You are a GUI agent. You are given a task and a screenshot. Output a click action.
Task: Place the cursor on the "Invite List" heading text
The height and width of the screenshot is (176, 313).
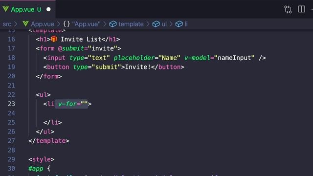click(x=81, y=39)
